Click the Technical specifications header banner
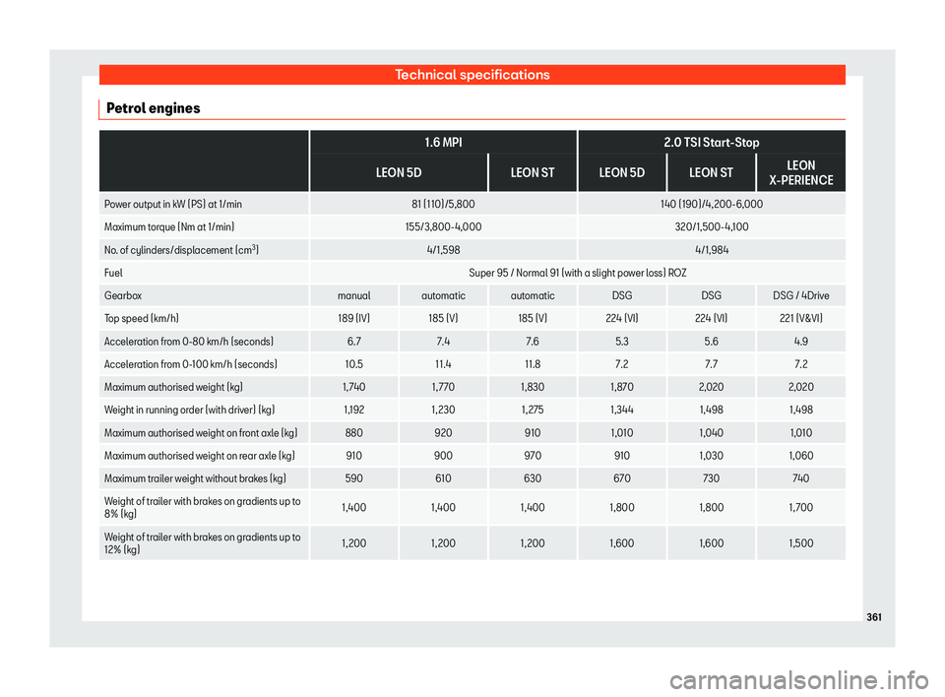 click(472, 75)
